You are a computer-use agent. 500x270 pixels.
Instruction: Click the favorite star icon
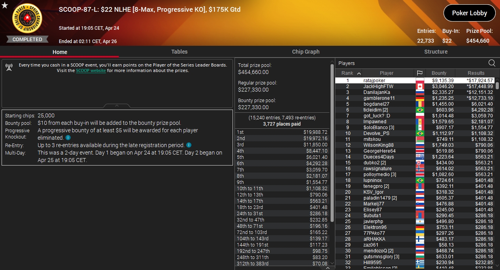pyautogui.click(x=4, y=5)
